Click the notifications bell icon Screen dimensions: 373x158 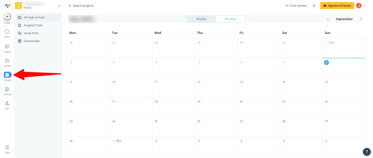point(314,6)
